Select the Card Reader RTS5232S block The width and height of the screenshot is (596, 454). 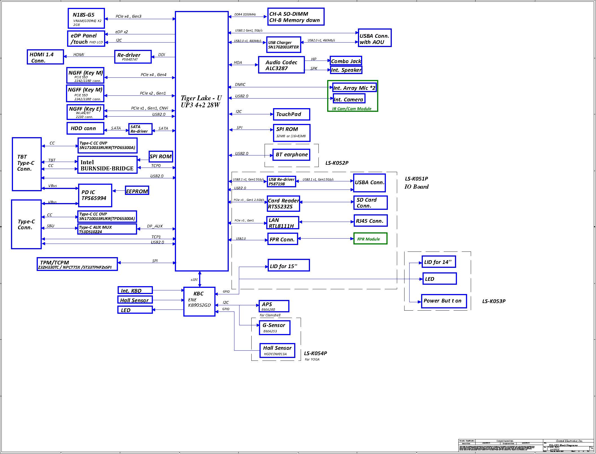point(283,204)
